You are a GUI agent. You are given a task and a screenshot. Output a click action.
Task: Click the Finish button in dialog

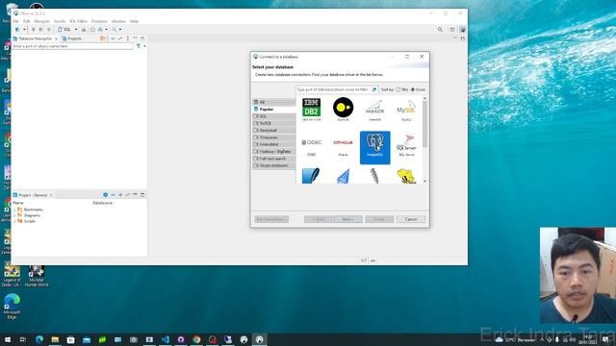(x=379, y=219)
